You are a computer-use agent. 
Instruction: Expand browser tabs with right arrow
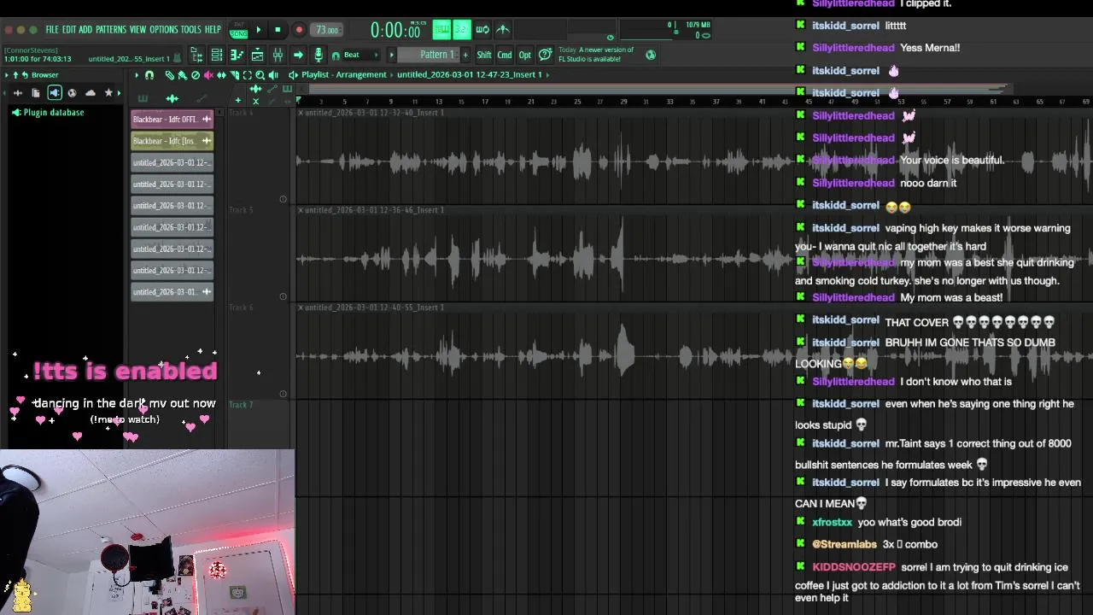pos(119,92)
